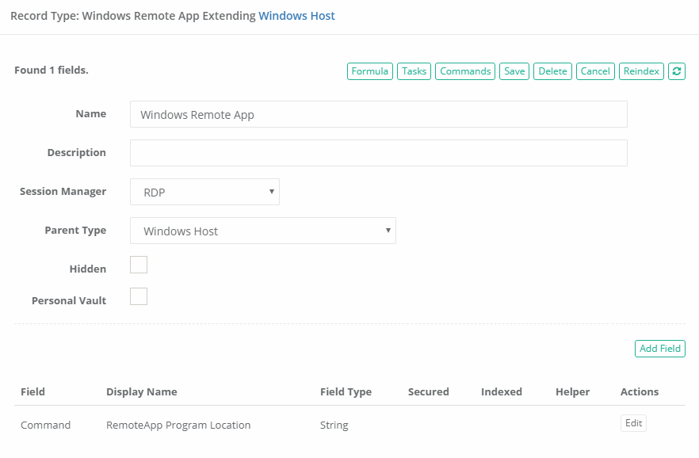Select the Display Name column header
This screenshot has height=458, width=699.
point(141,391)
